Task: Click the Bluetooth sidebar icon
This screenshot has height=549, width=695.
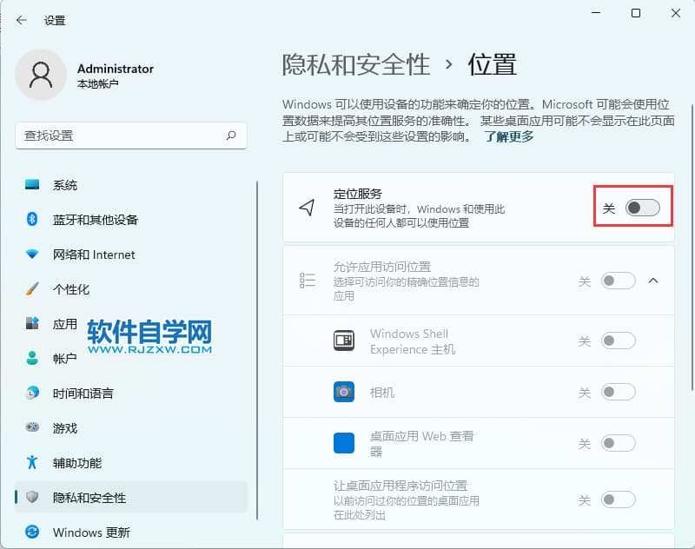Action: point(33,220)
